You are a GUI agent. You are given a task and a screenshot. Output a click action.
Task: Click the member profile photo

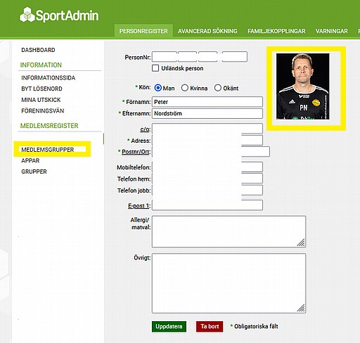click(303, 86)
